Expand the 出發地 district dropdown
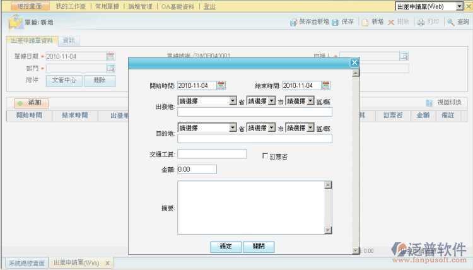Screen dimensions: 473x270 point(310,101)
